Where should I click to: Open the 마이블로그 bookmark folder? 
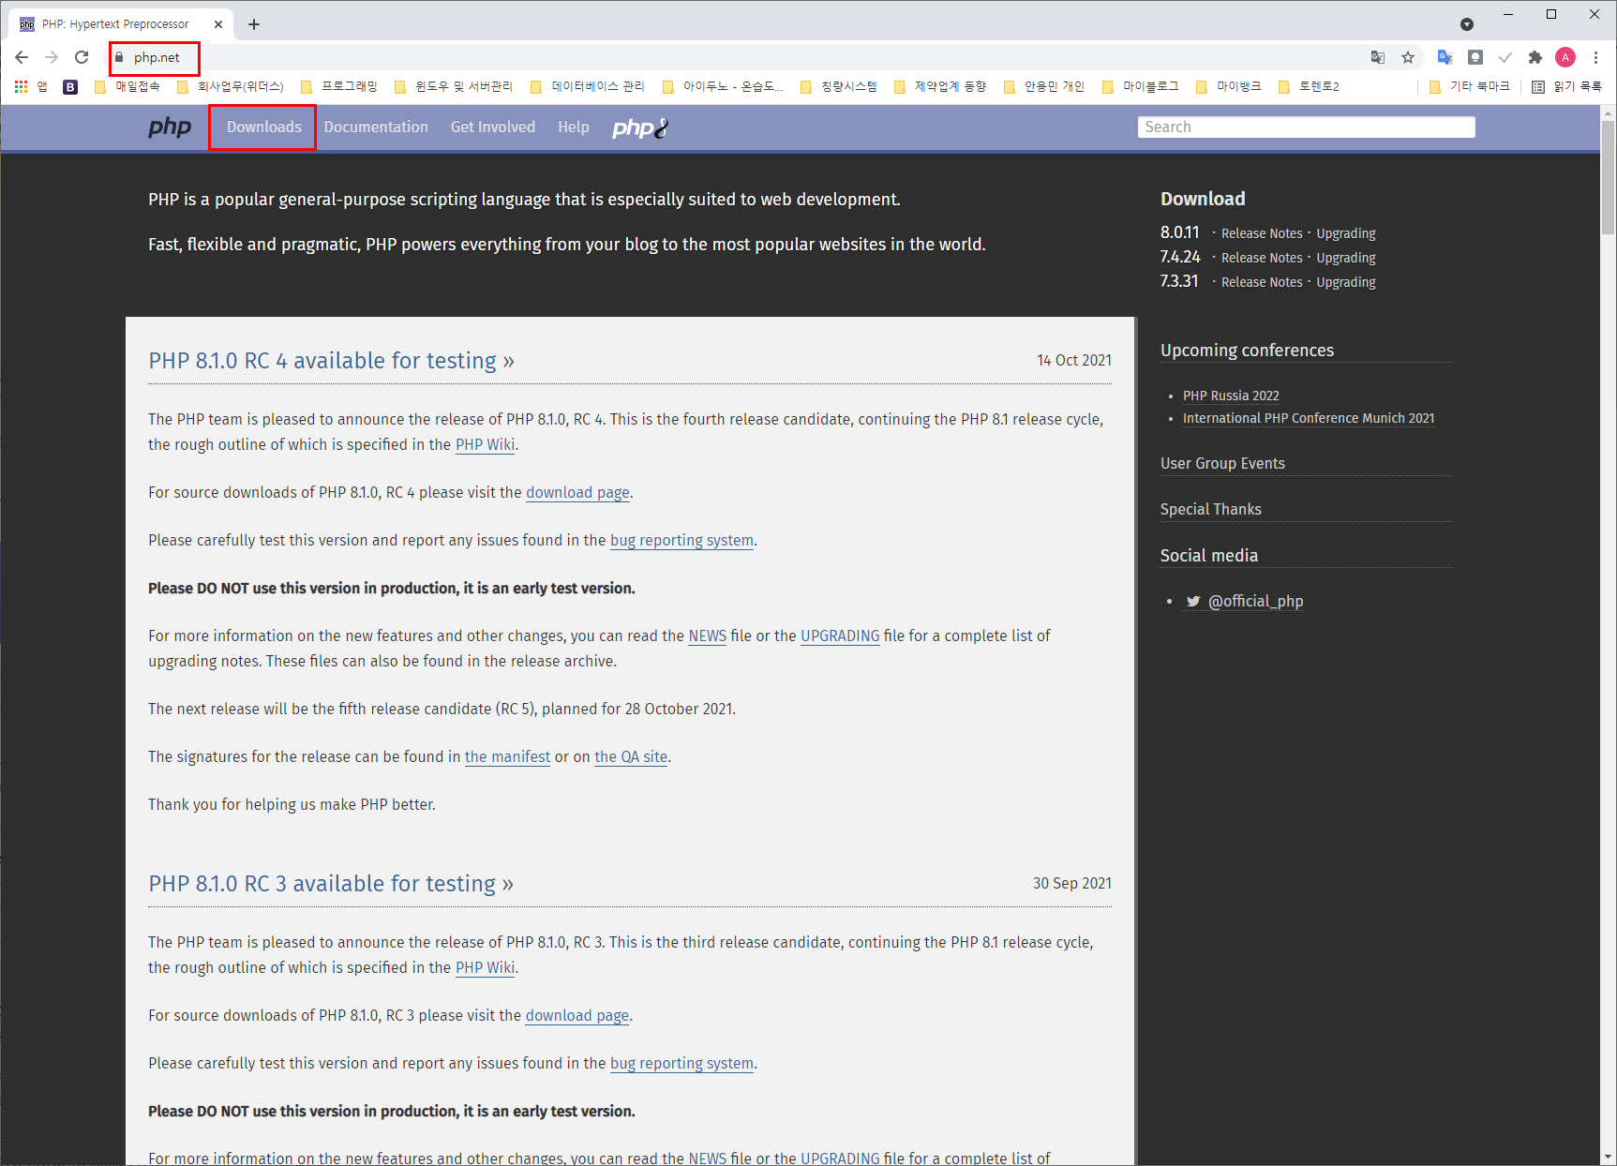click(1141, 86)
